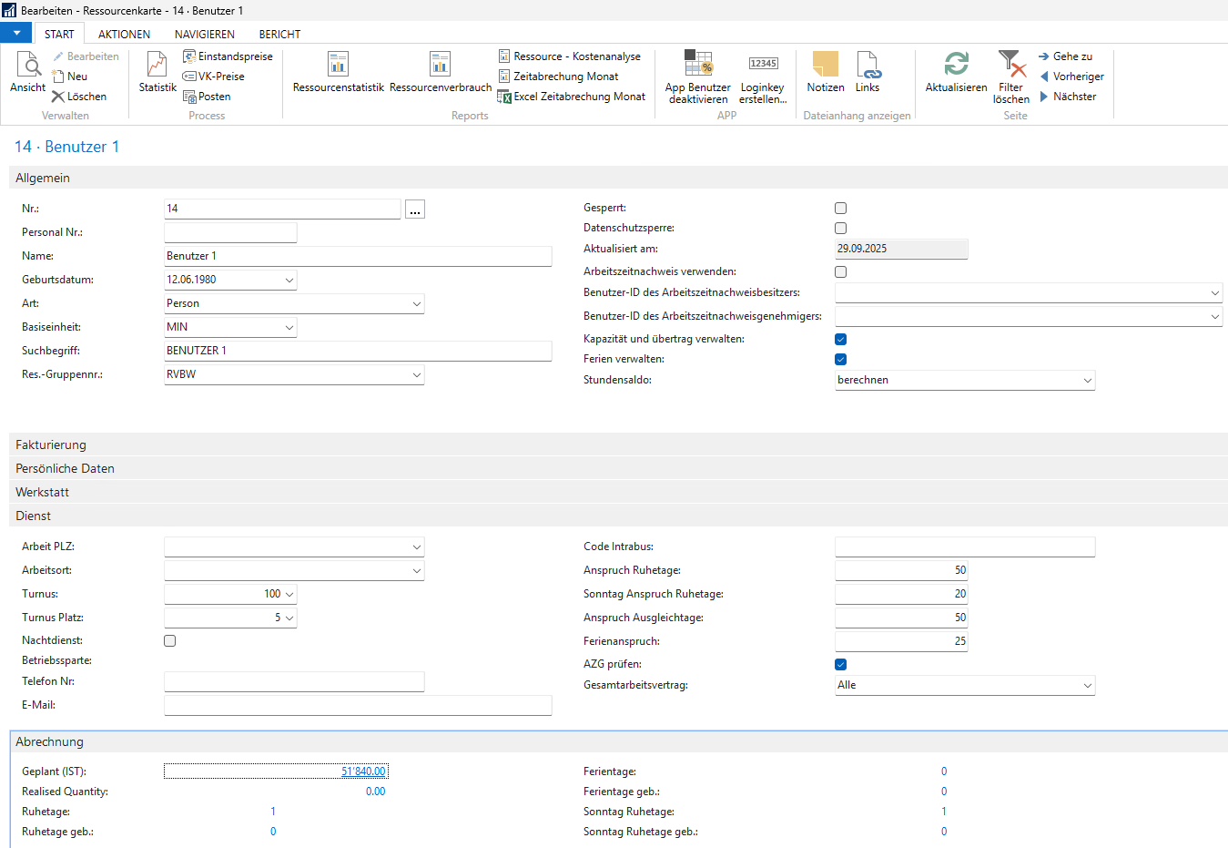Run Excel Zeitabrechung Monat report
1228x848 pixels.
[x=579, y=97]
